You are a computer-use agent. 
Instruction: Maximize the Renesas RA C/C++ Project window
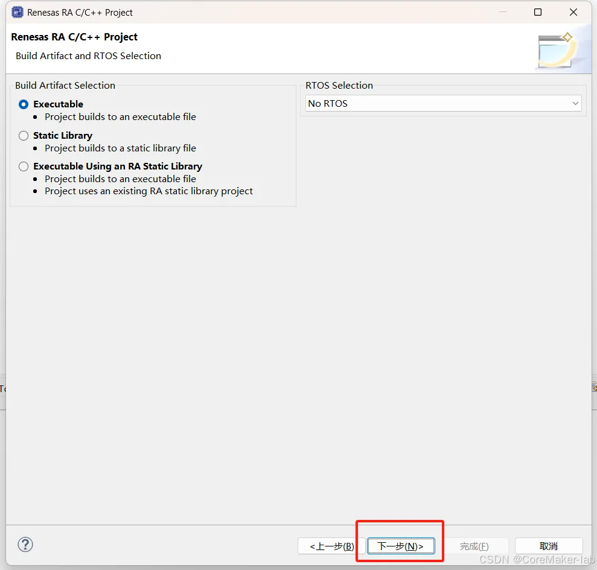[x=538, y=12]
